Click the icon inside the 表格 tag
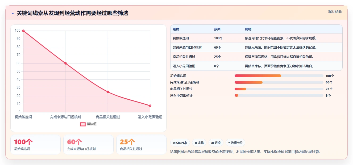Viewport: 353px width, 165px height. (196, 143)
